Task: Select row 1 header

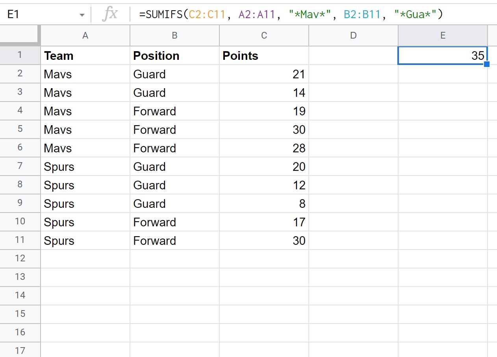Action: pos(20,55)
